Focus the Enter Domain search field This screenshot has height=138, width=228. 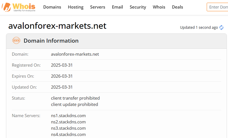[x=217, y=7]
